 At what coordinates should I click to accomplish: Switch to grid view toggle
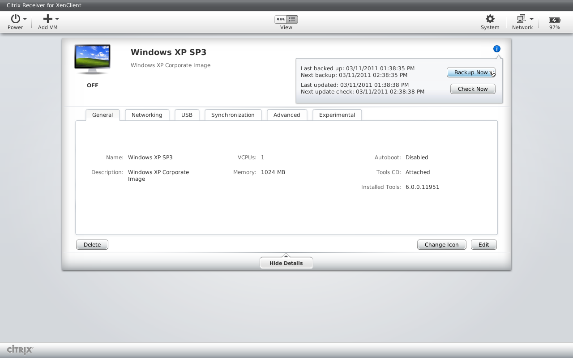(x=281, y=19)
